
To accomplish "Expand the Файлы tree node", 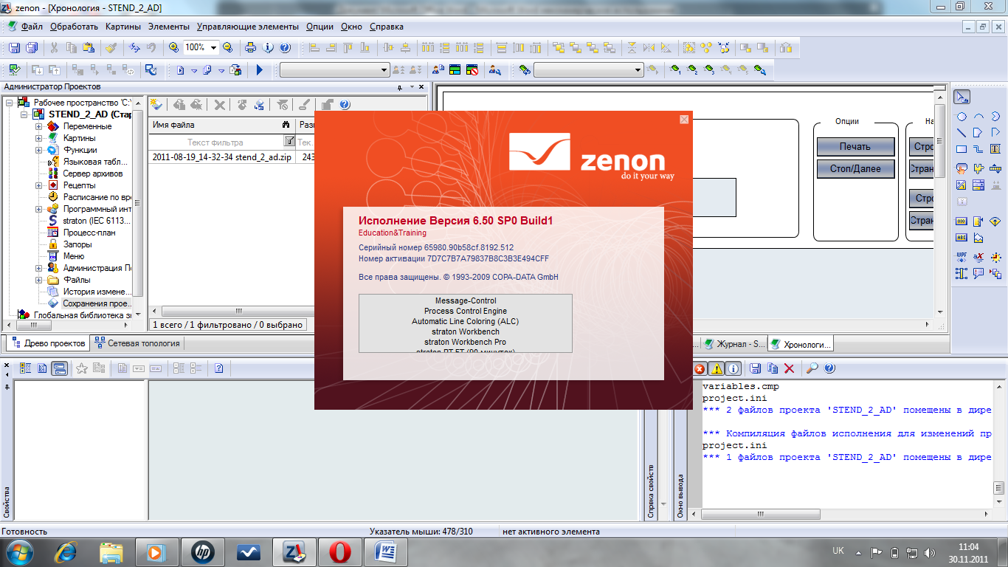I will [38, 280].
